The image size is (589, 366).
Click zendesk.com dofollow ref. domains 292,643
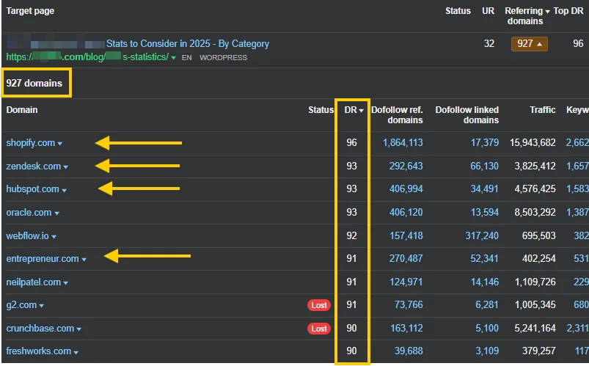click(x=406, y=166)
